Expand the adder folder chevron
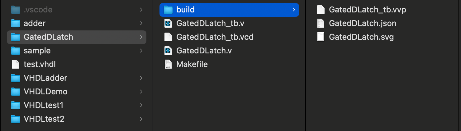 pos(141,23)
